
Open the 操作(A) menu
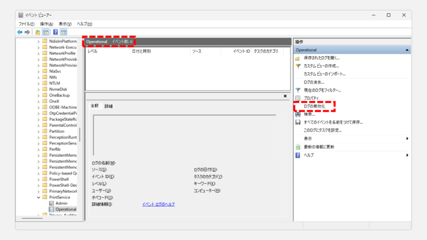point(46,24)
